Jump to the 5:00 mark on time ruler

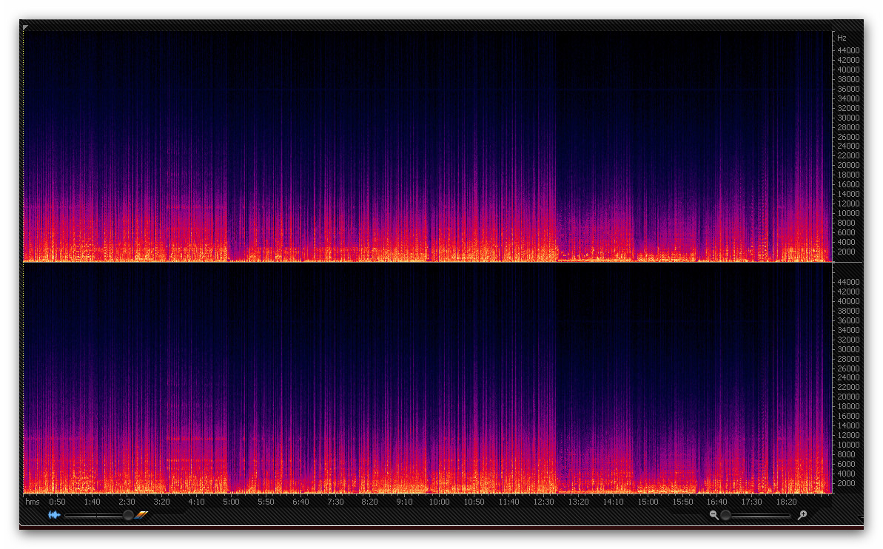pos(231,502)
